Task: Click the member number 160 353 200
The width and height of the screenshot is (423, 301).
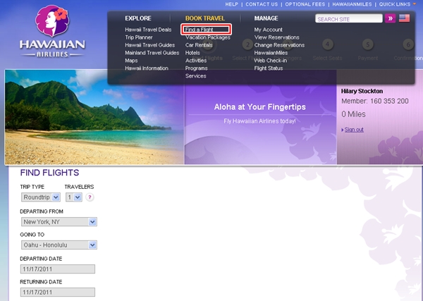Action: point(389,101)
